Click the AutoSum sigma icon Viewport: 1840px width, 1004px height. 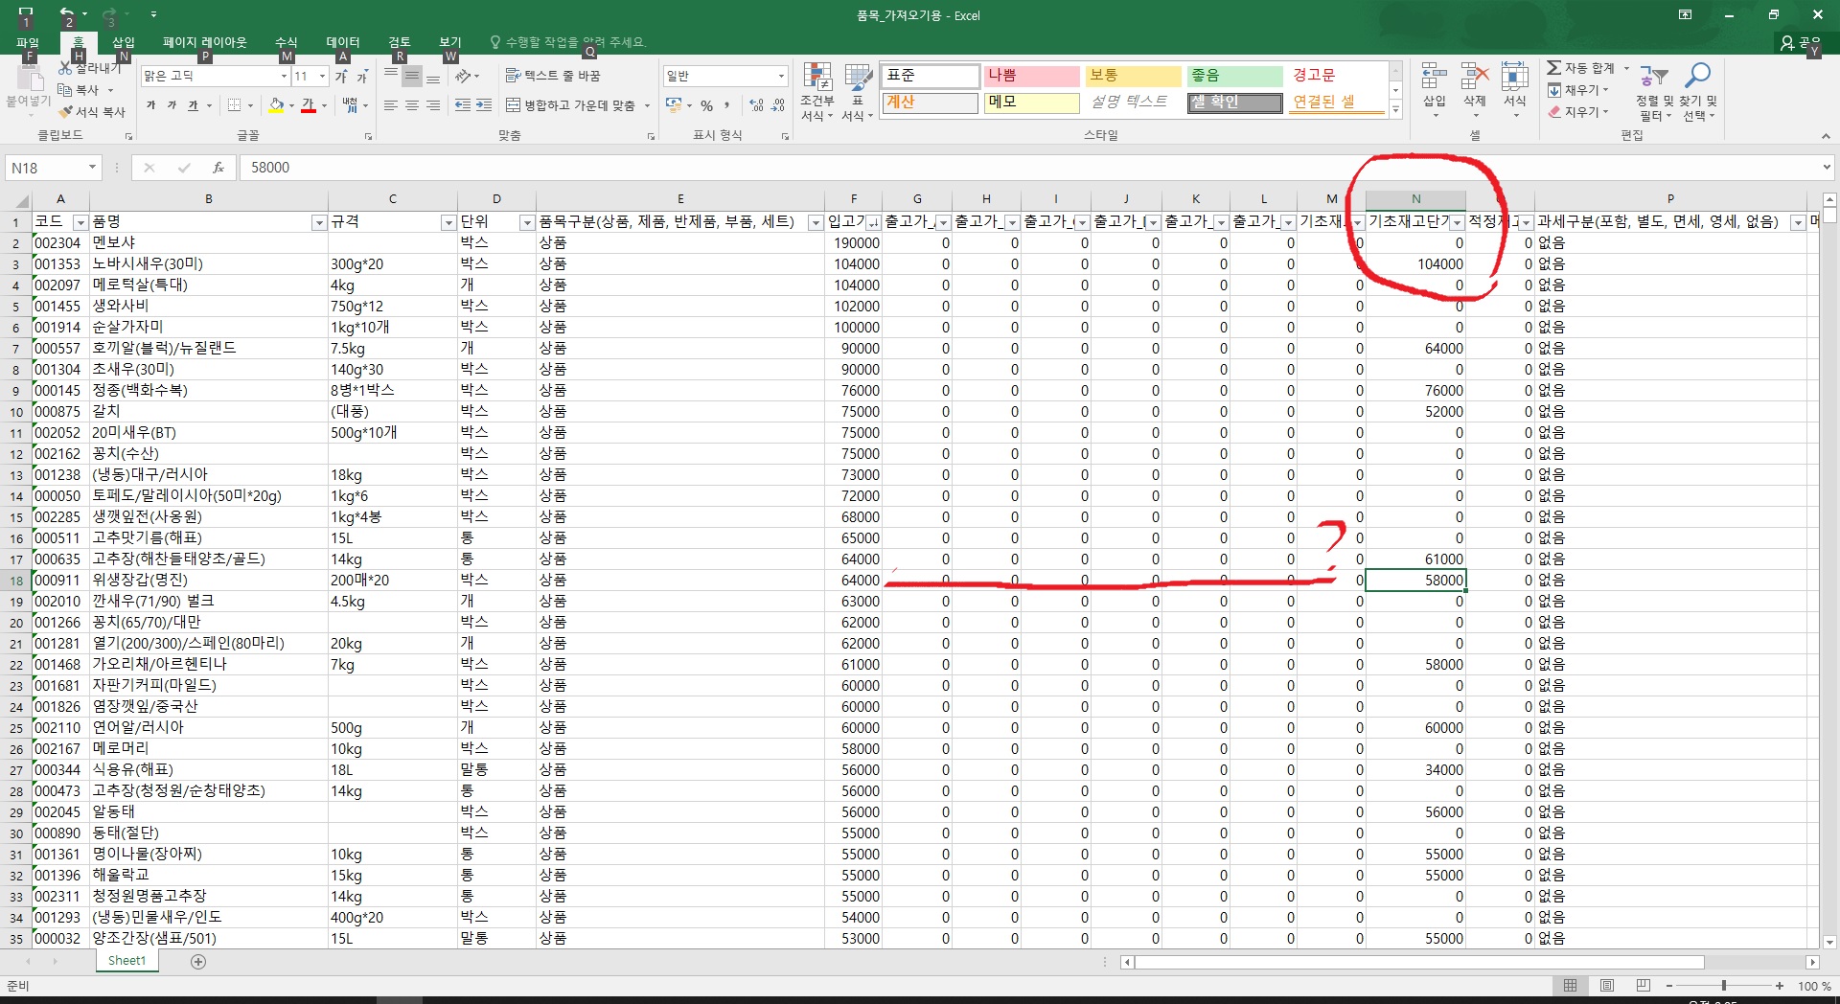pyautogui.click(x=1554, y=68)
